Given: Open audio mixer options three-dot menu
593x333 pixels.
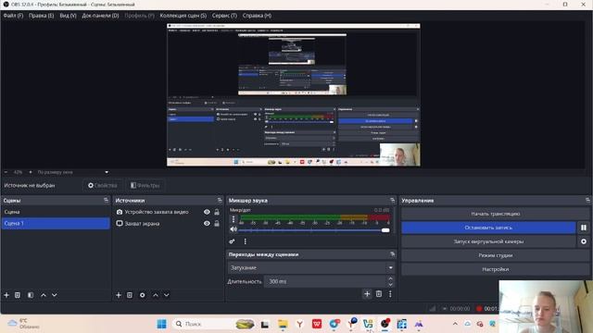Looking at the screenshot, I should point(245,241).
